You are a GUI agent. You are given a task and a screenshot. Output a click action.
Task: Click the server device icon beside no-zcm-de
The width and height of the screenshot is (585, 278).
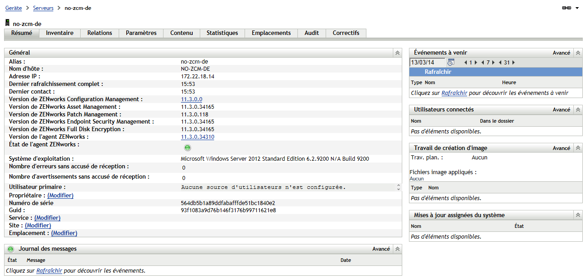(7, 22)
